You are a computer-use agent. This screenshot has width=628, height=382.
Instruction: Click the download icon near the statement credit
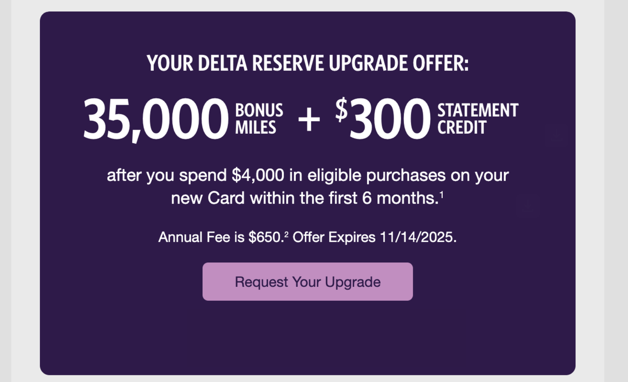(x=556, y=135)
